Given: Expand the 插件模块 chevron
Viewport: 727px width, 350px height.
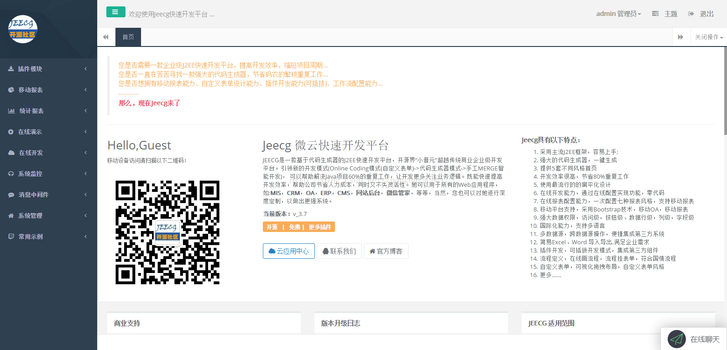Looking at the screenshot, I should [x=86, y=69].
